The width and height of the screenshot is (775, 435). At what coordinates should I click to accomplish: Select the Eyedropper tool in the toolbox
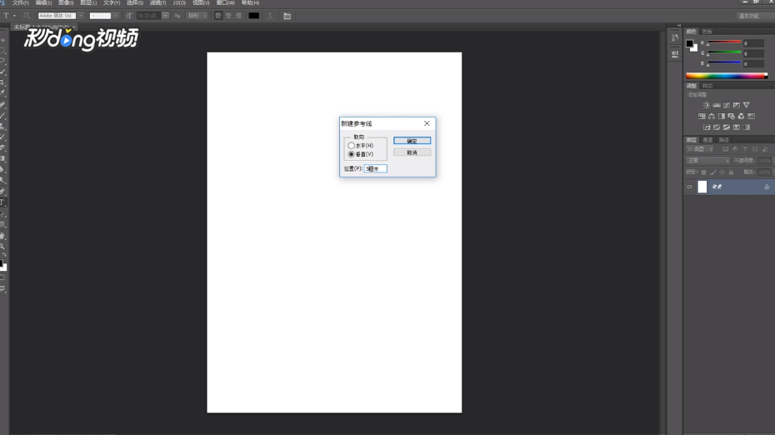click(2, 93)
